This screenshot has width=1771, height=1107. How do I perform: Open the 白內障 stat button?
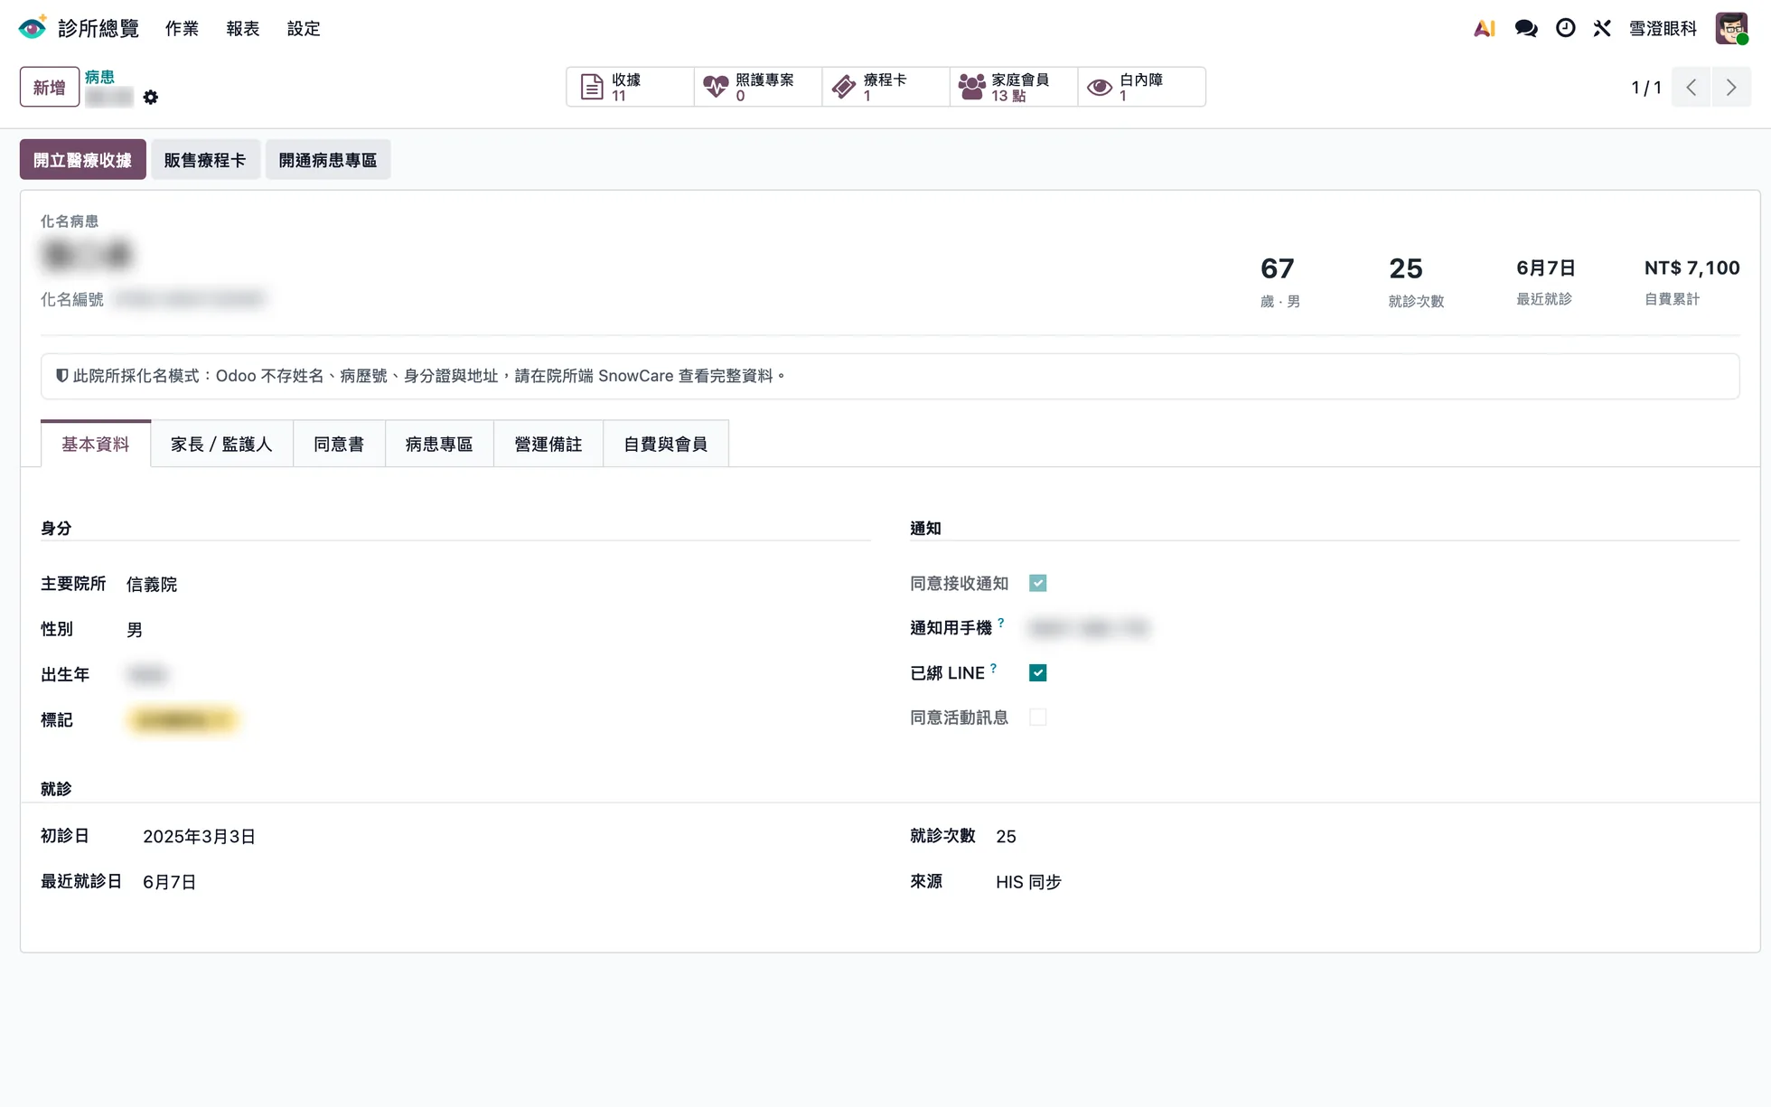(1141, 87)
